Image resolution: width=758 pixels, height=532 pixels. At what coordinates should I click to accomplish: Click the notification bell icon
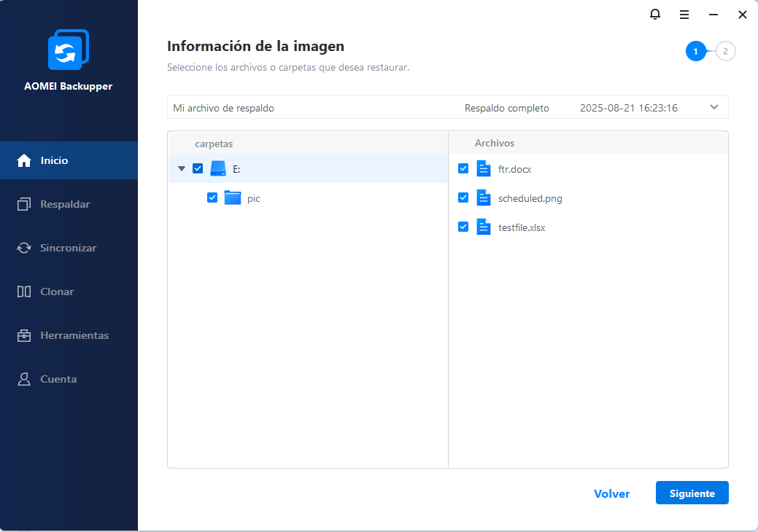[655, 14]
